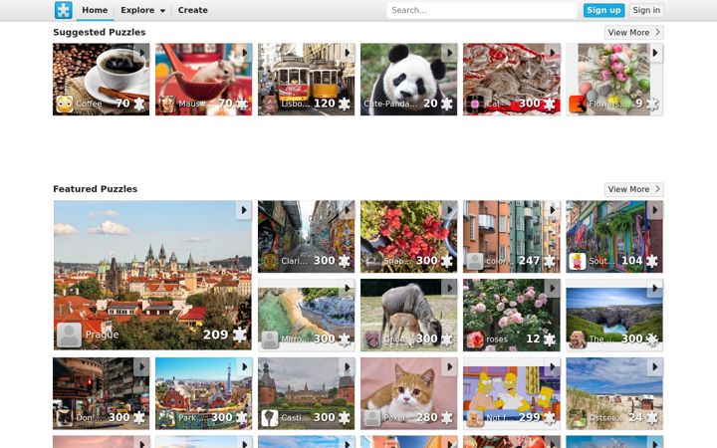Go to the Home tab
Image resolution: width=717 pixels, height=448 pixels.
[x=95, y=10]
